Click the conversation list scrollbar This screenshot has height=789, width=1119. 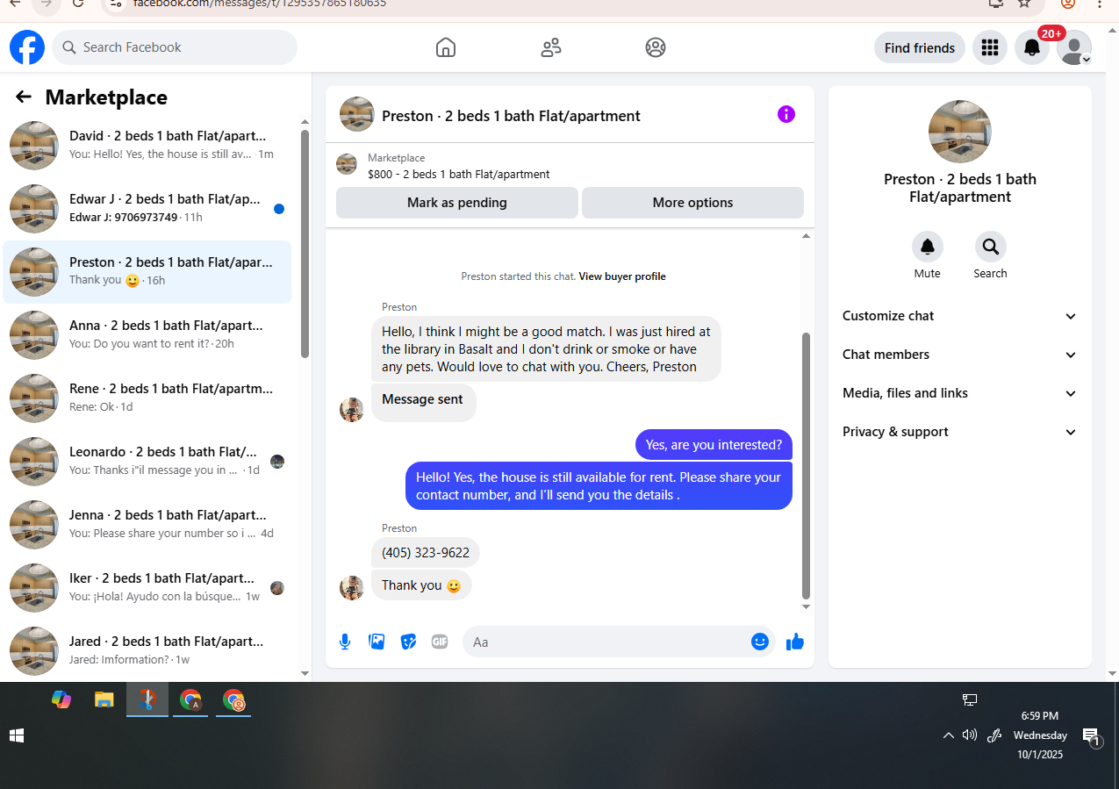[x=305, y=244]
